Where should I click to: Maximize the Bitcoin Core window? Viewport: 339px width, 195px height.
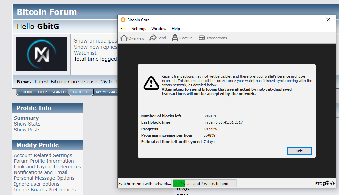pos(313,20)
